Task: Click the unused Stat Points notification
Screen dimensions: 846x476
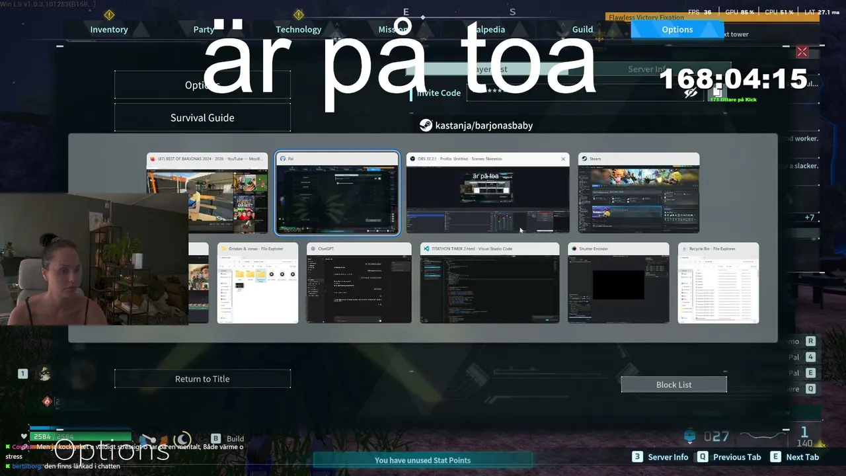Action: [423, 460]
